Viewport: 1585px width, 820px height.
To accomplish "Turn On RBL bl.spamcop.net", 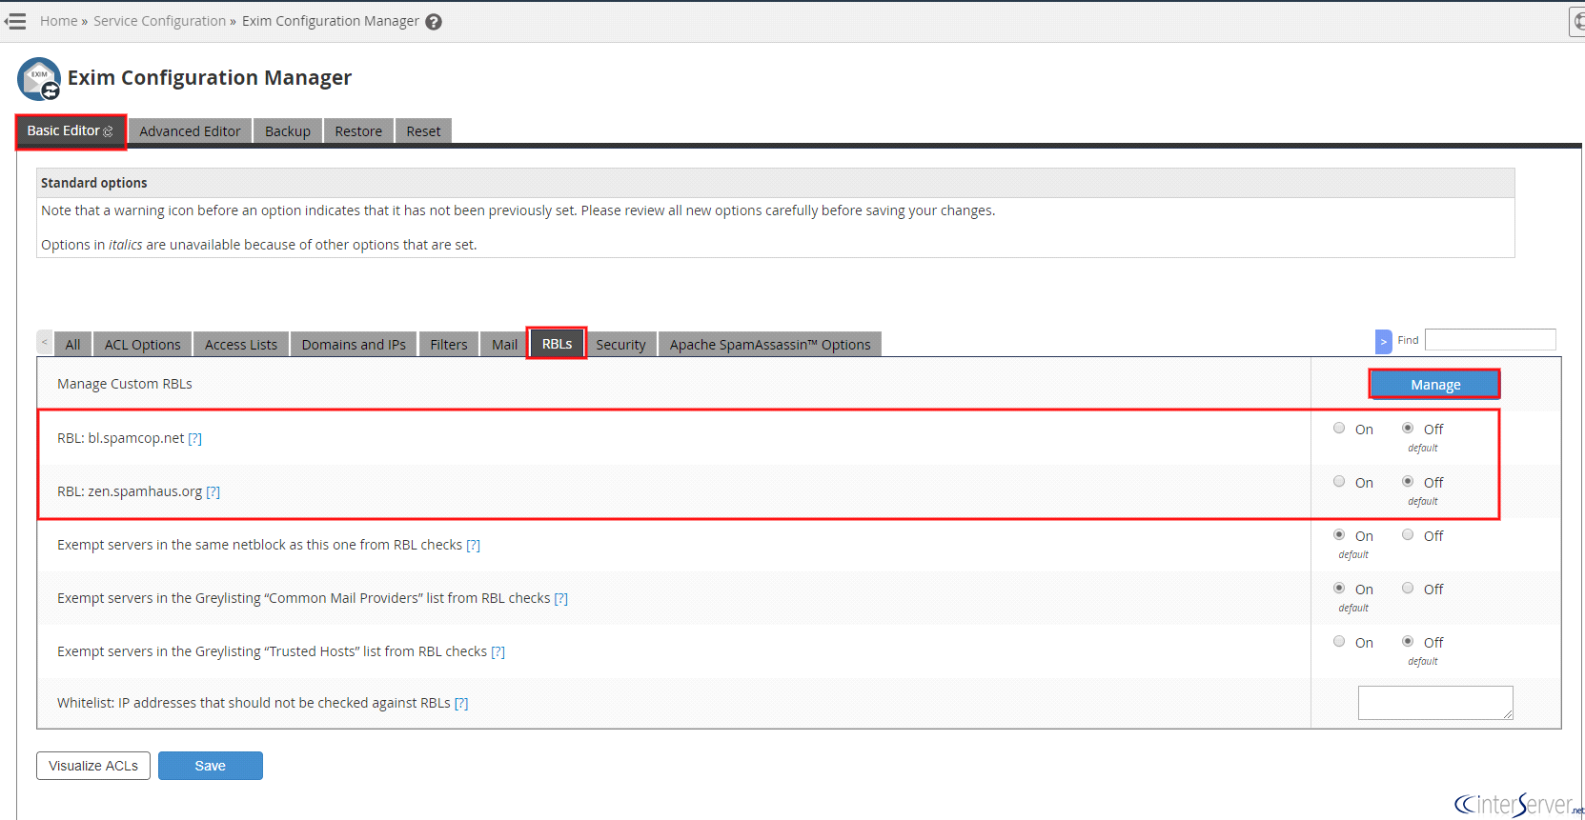I will (x=1339, y=429).
